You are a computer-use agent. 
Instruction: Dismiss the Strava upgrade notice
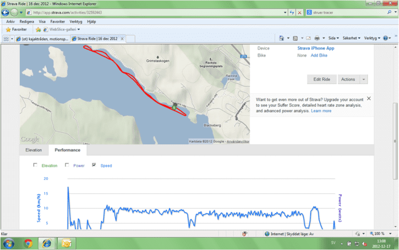pyautogui.click(x=369, y=98)
